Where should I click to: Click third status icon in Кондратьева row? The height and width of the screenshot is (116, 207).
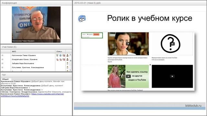(x=64, y=59)
